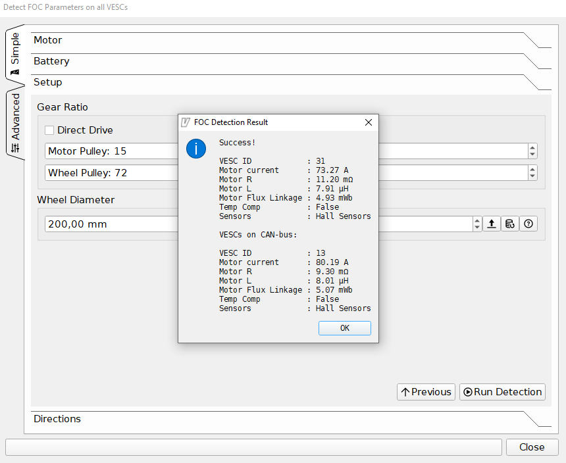Increase Motor Pulley with the up arrow
This screenshot has width=566, height=463.
[x=532, y=147]
